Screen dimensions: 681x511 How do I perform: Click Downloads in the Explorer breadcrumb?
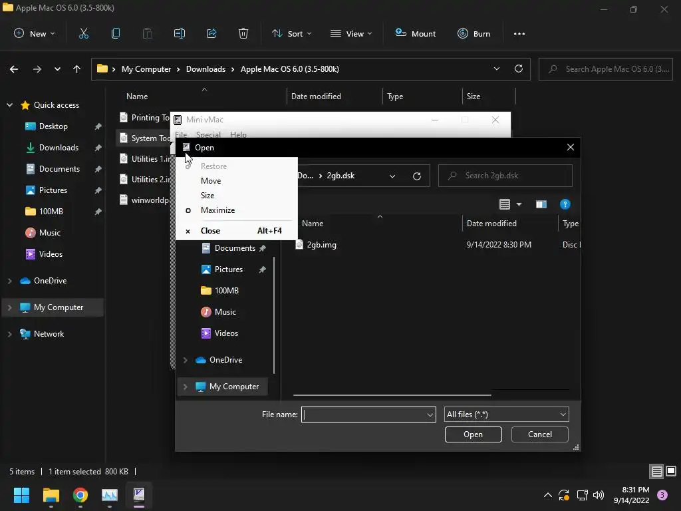point(206,69)
